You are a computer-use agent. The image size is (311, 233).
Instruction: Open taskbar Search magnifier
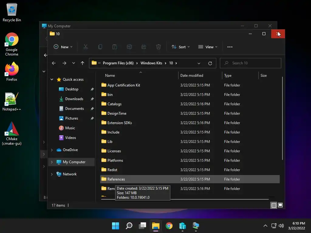pyautogui.click(x=129, y=226)
